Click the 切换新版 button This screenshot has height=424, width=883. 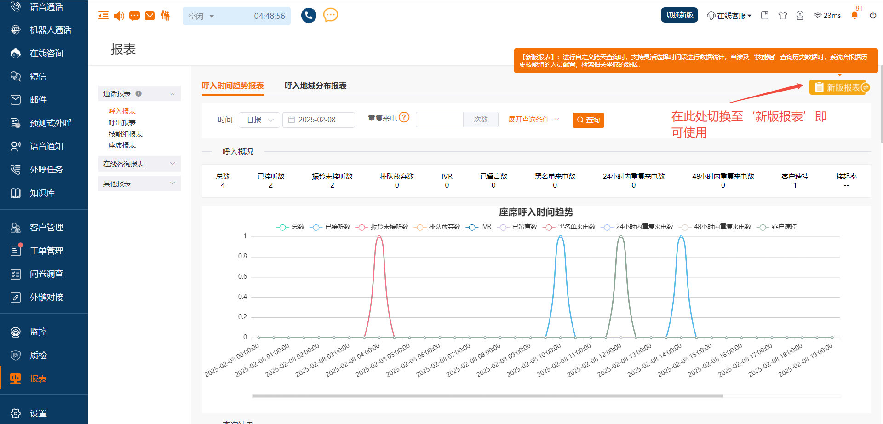point(679,15)
